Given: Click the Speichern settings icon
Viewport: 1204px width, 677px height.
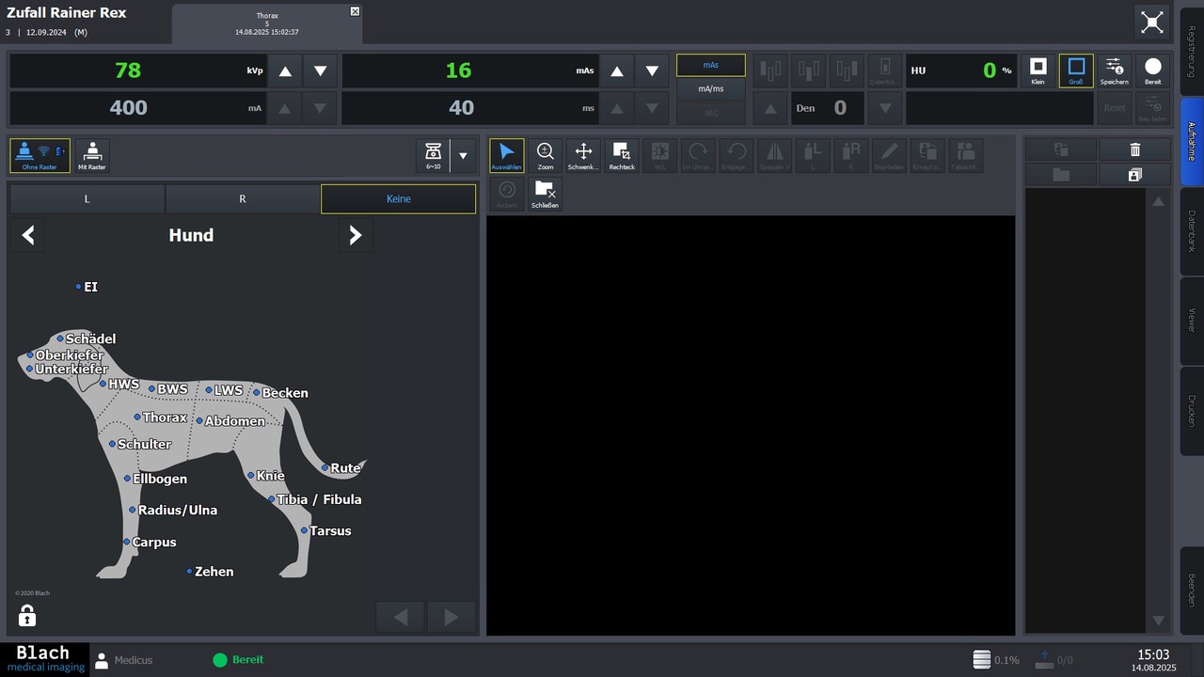Looking at the screenshot, I should click(1114, 71).
